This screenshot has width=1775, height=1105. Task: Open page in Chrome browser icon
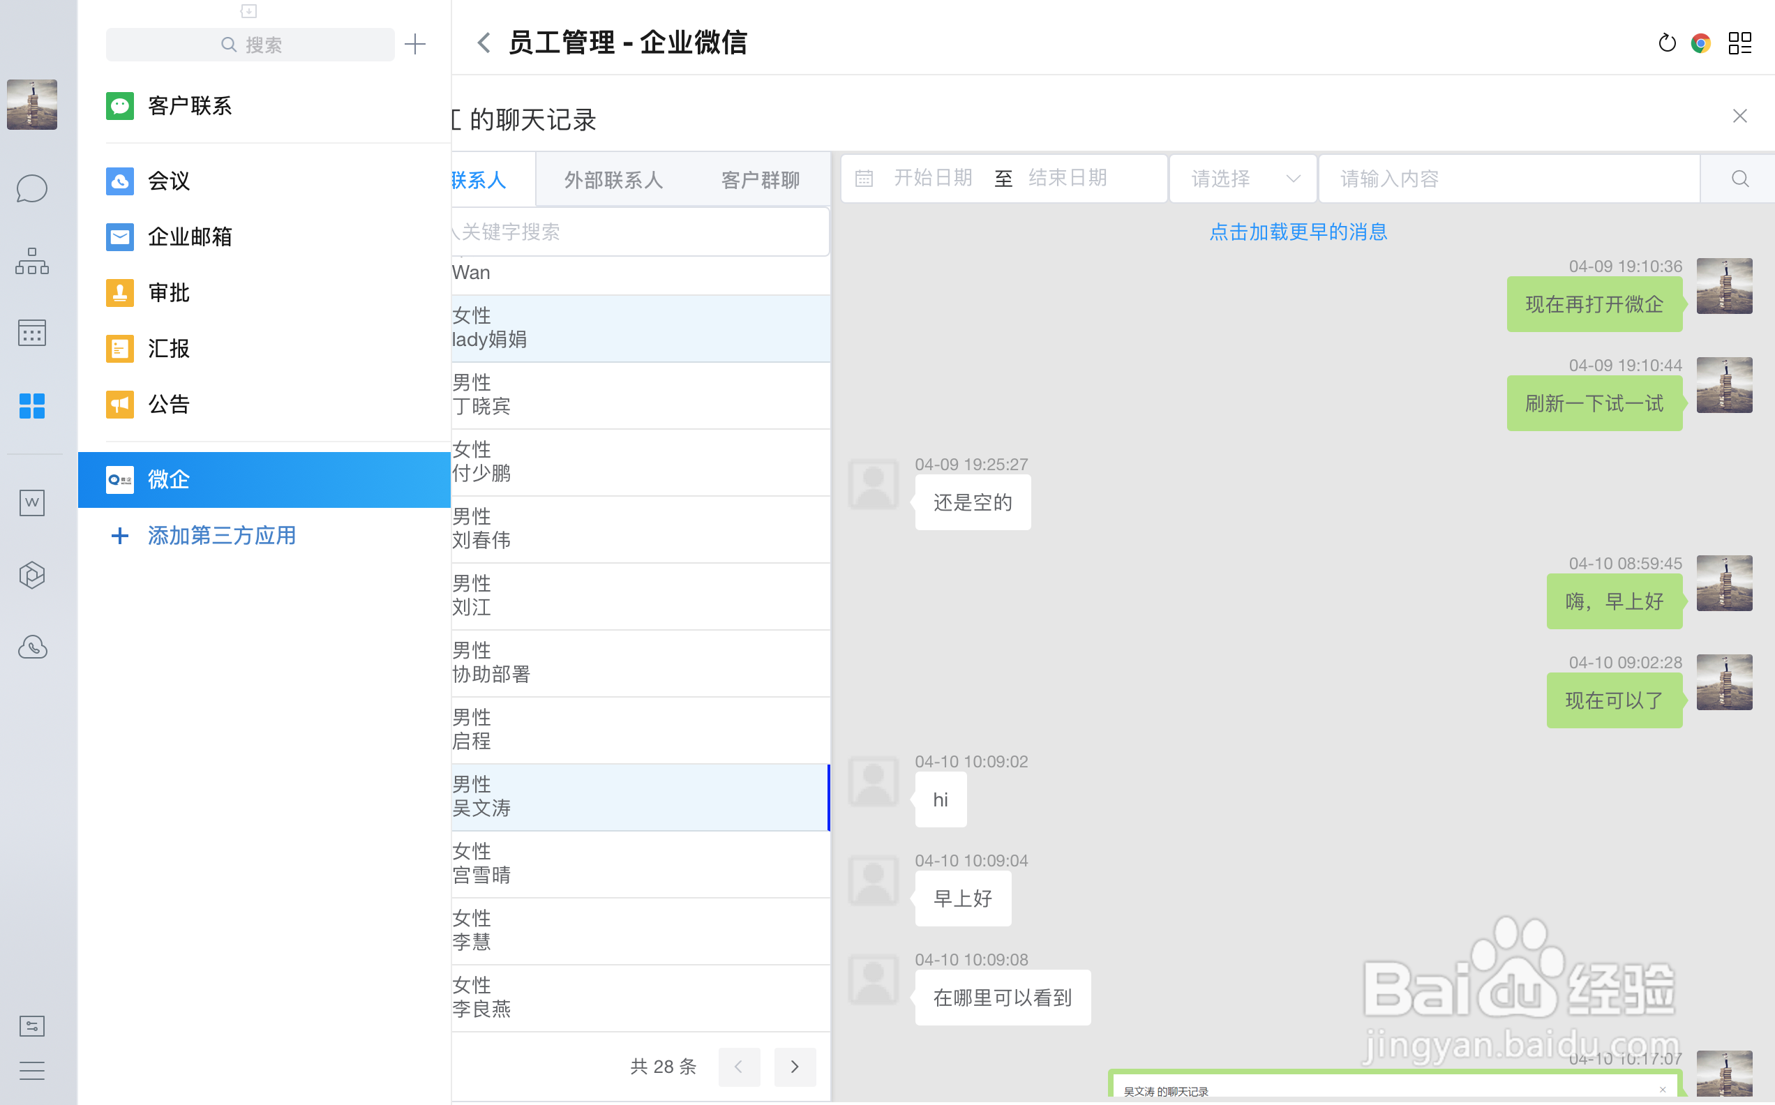click(x=1701, y=43)
